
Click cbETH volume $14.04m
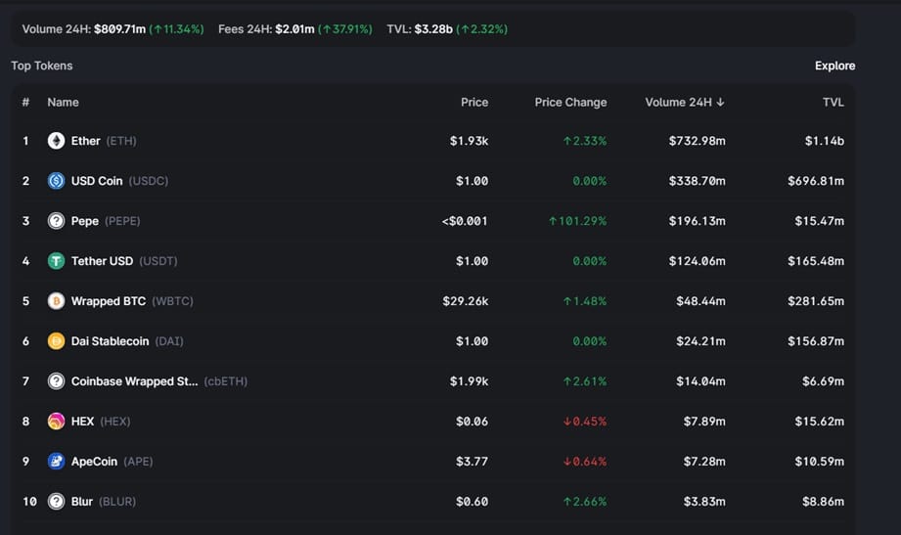pyautogui.click(x=700, y=381)
